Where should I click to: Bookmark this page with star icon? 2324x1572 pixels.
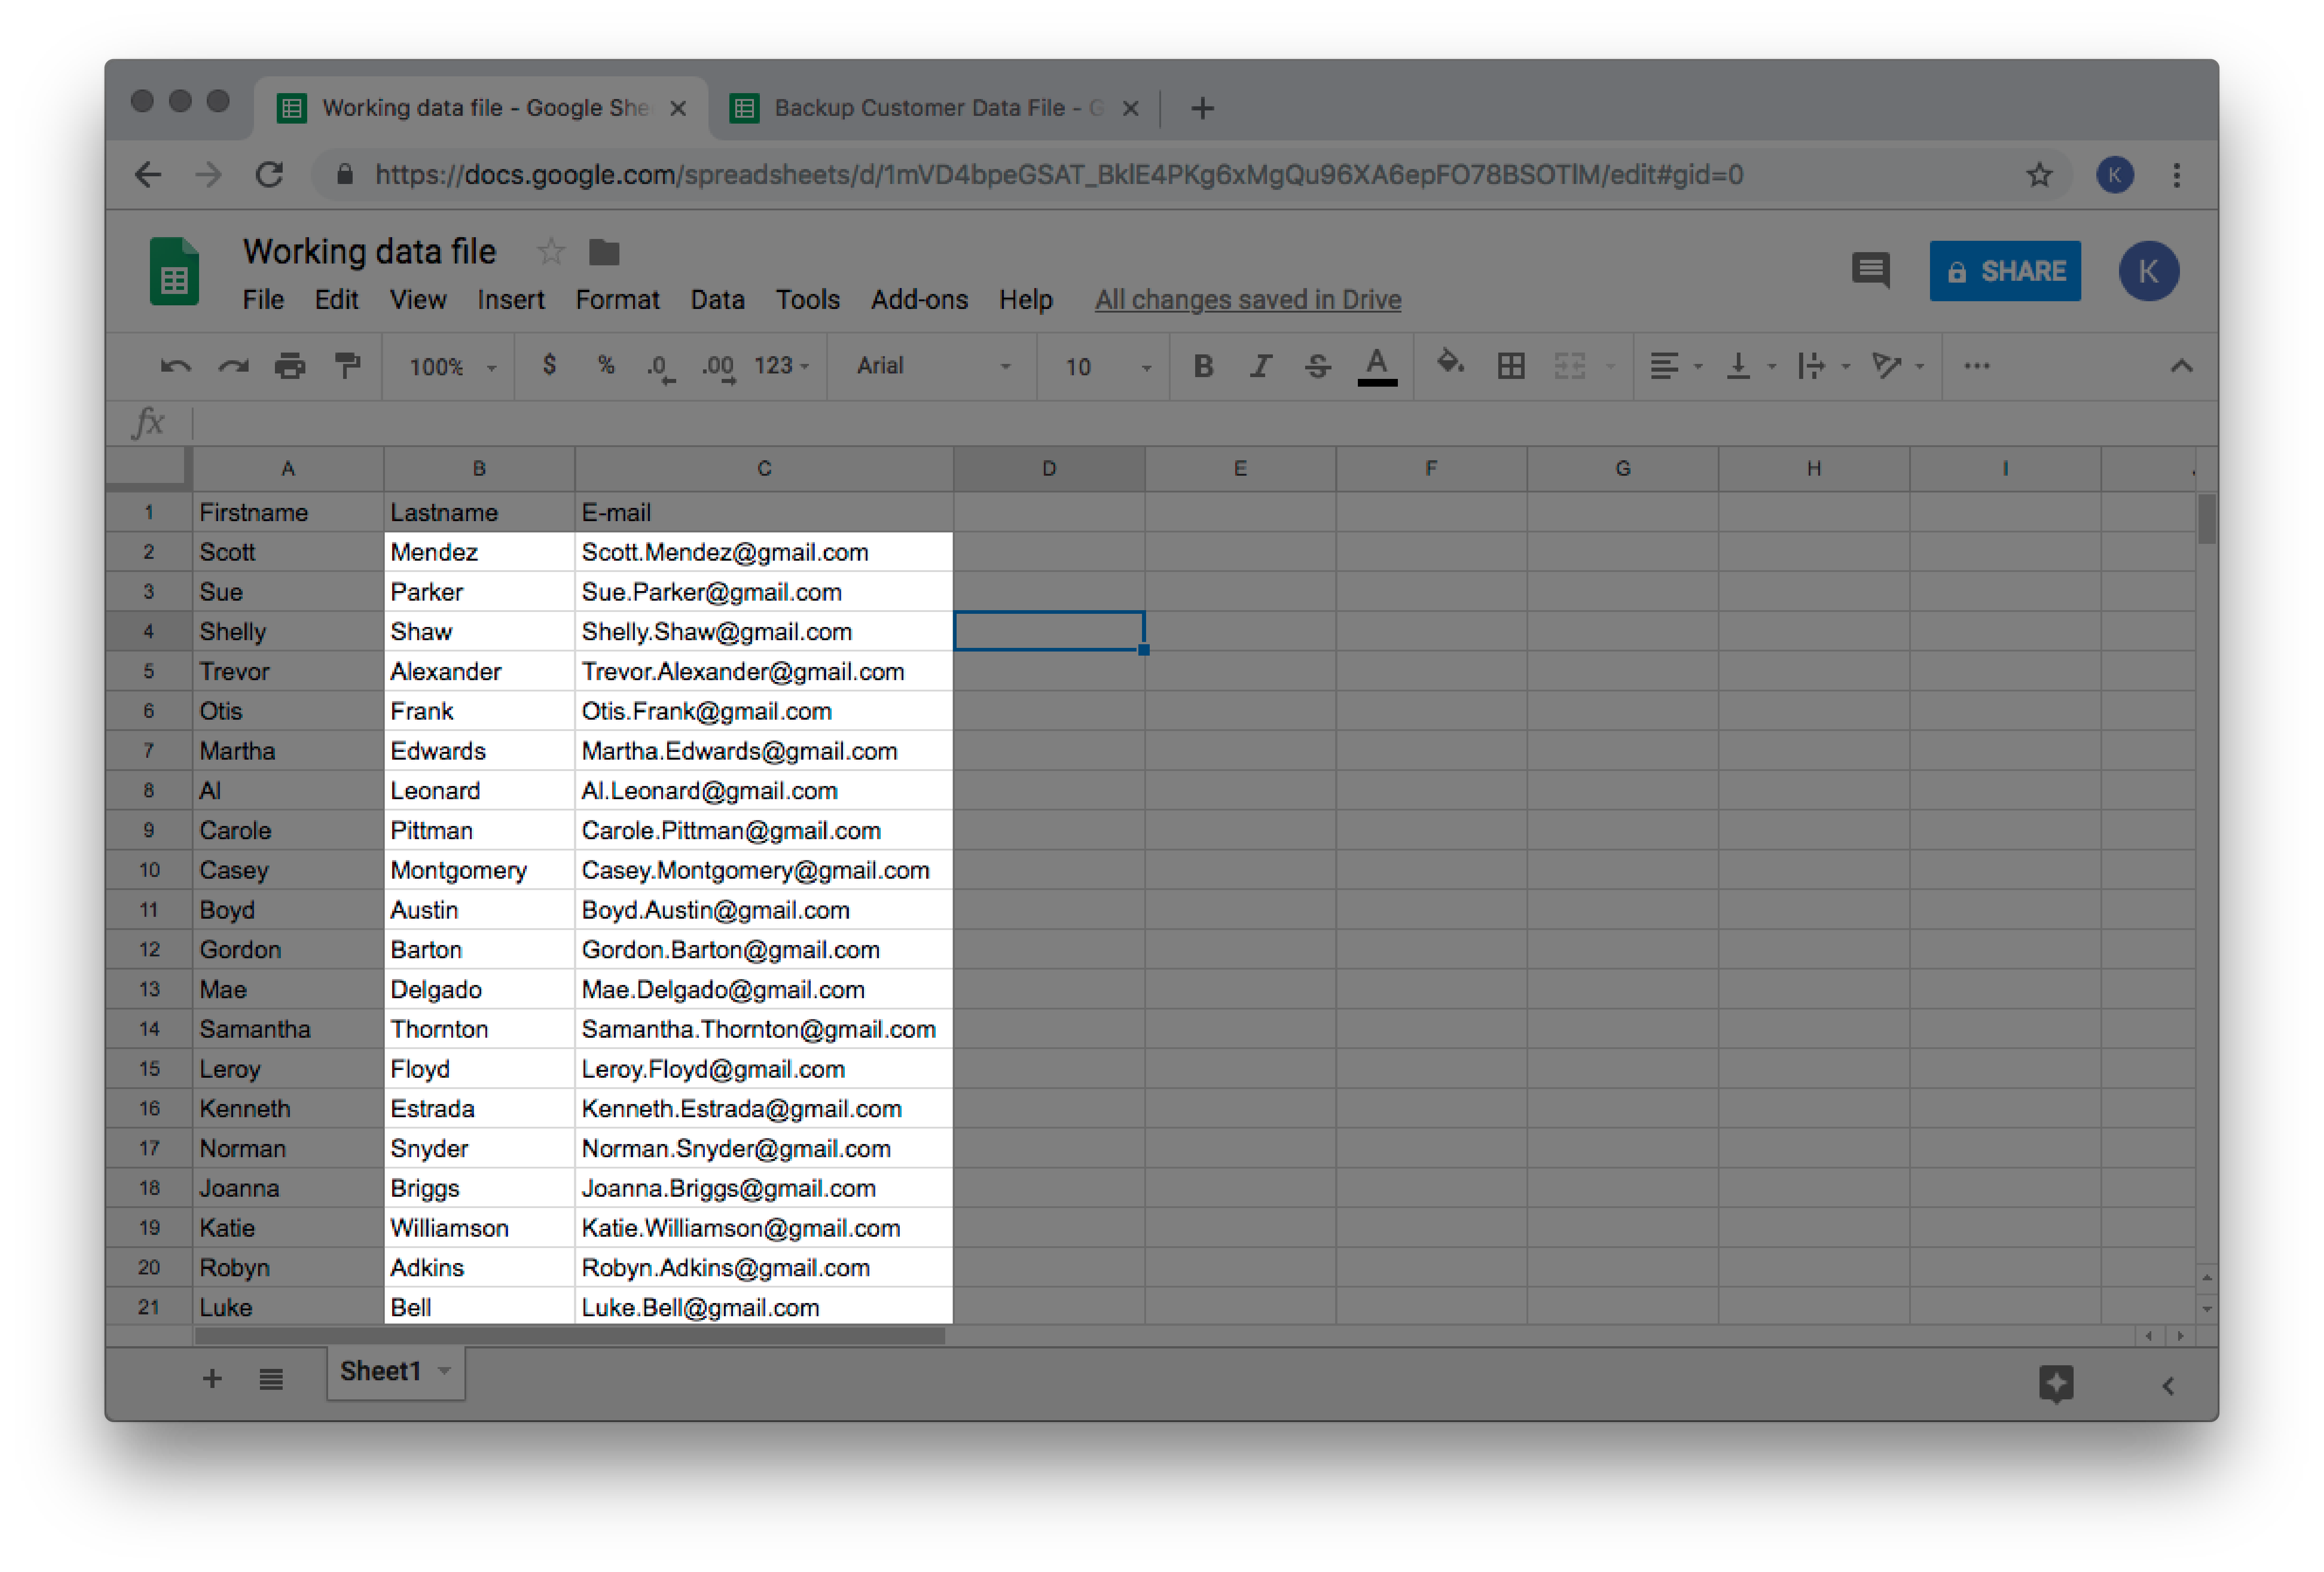(x=2039, y=175)
